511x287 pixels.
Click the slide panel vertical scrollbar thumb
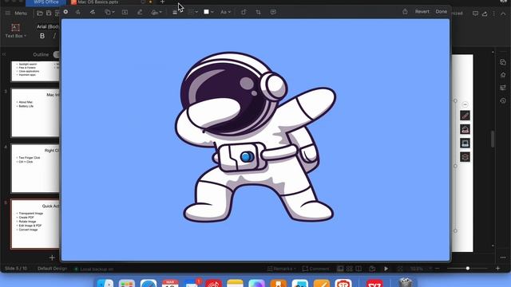click(x=493, y=139)
